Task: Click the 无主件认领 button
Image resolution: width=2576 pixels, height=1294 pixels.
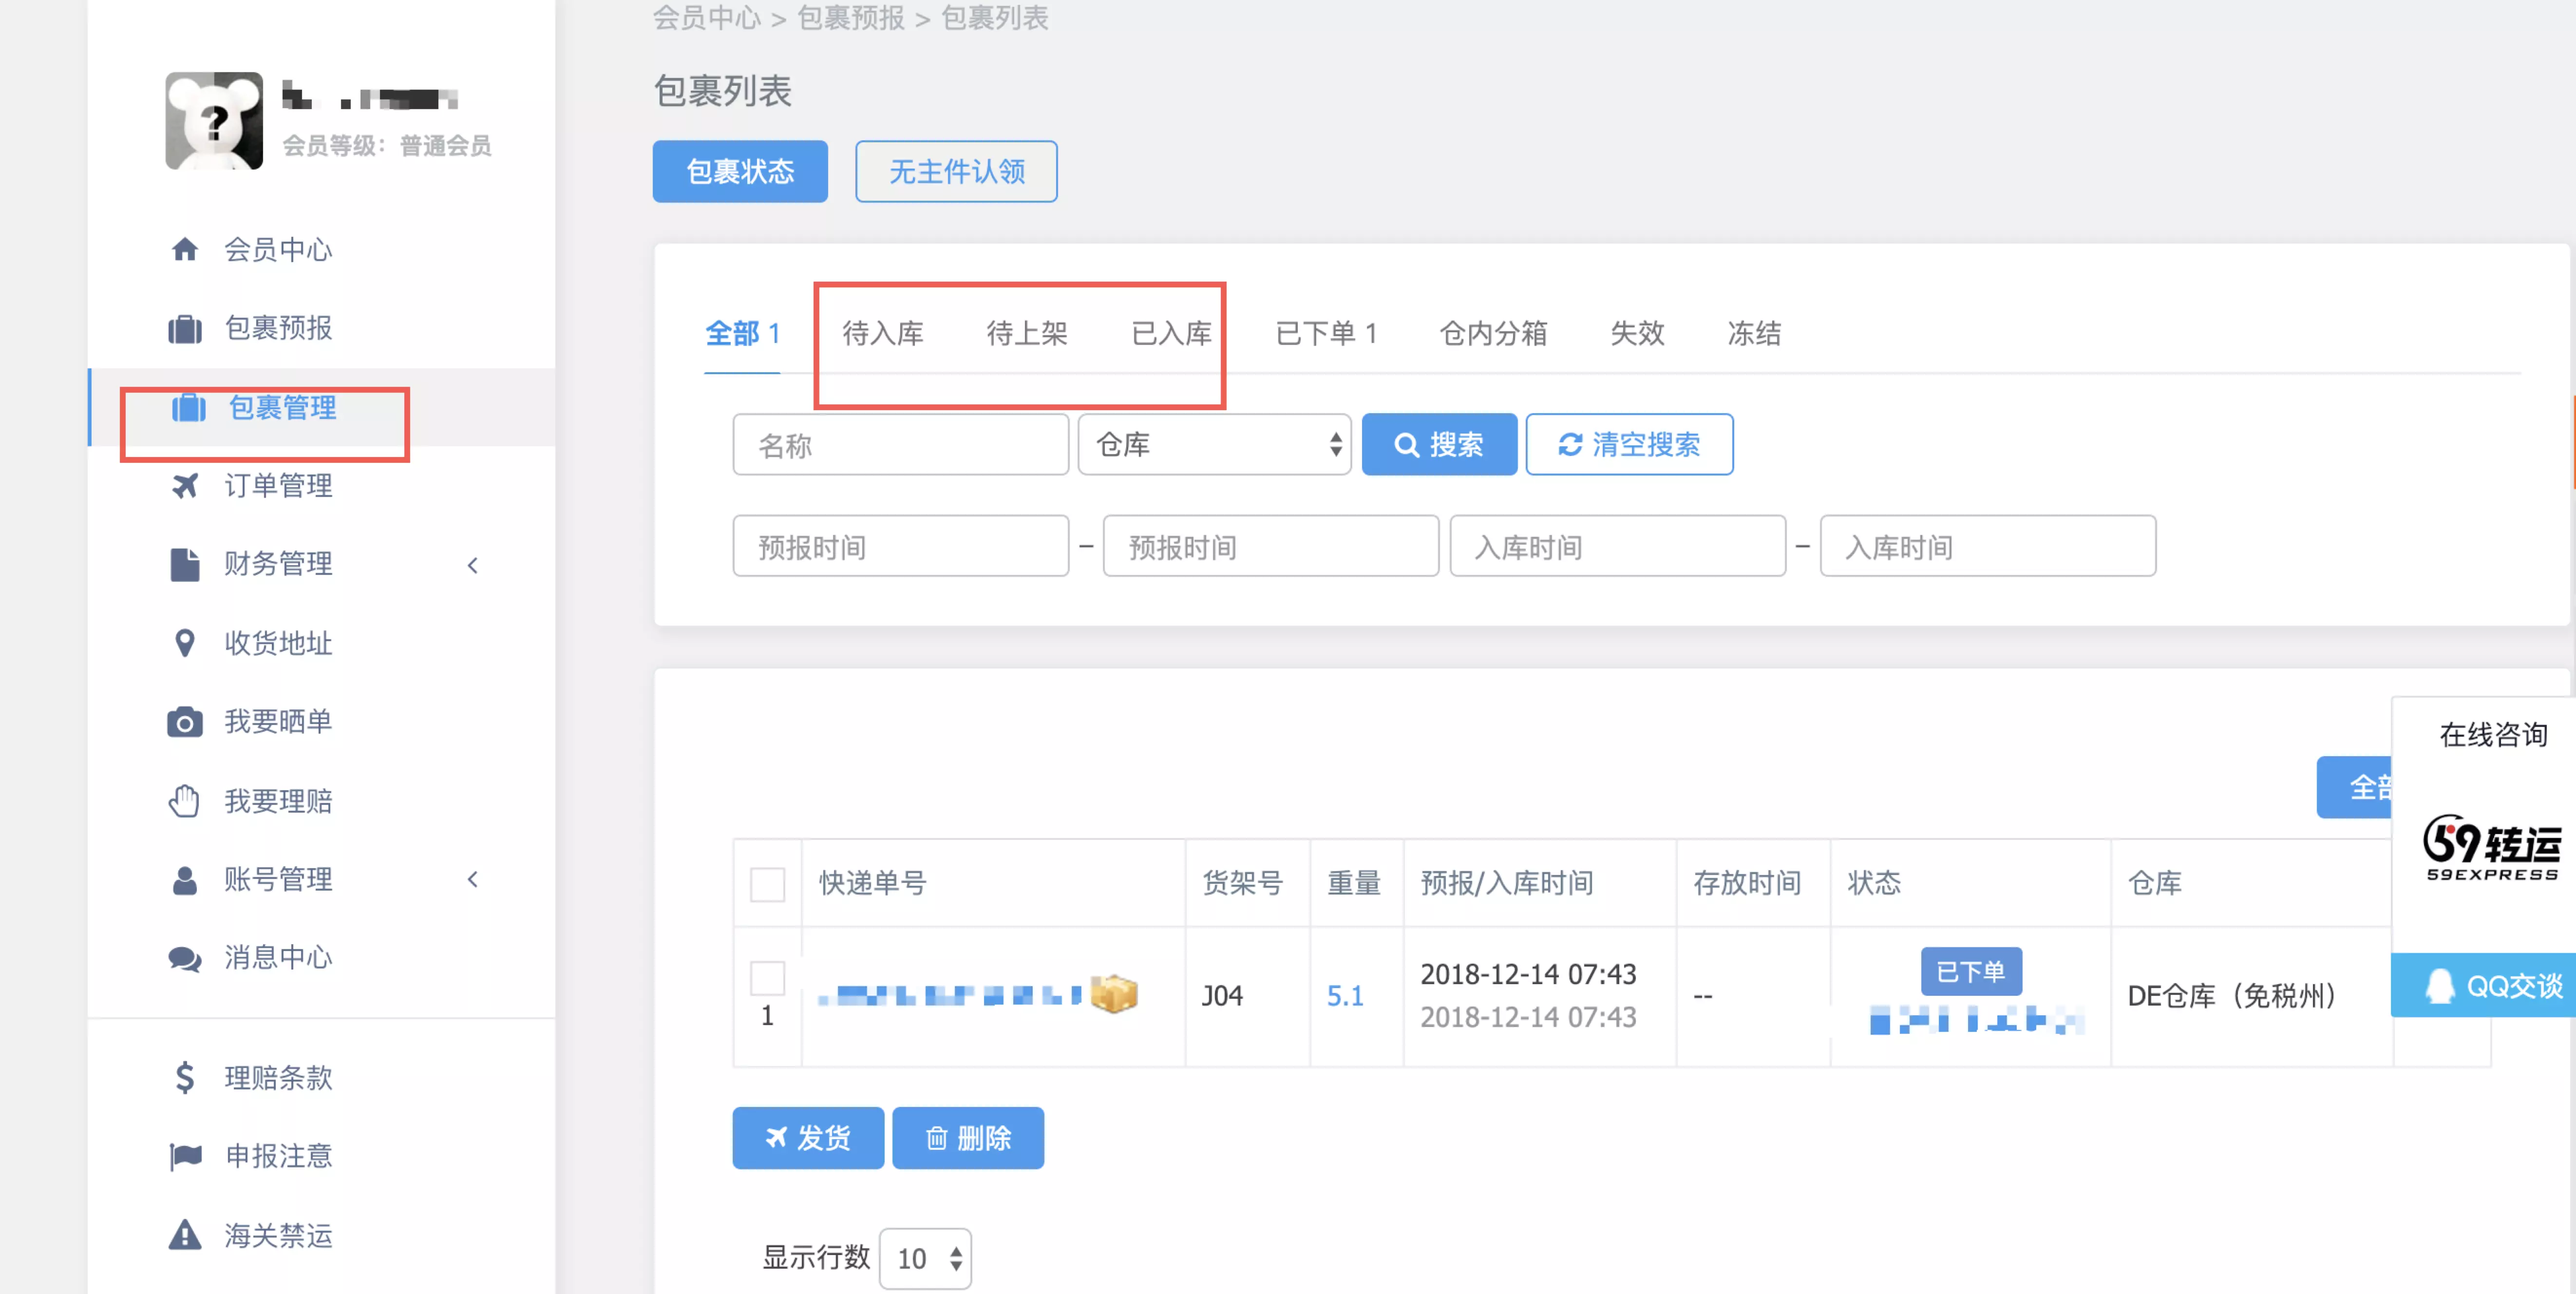Action: pyautogui.click(x=956, y=172)
